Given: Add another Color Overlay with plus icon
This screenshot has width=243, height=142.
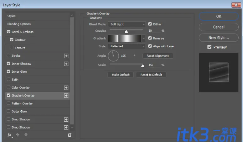Looking at the screenshot, I should click(66, 88).
